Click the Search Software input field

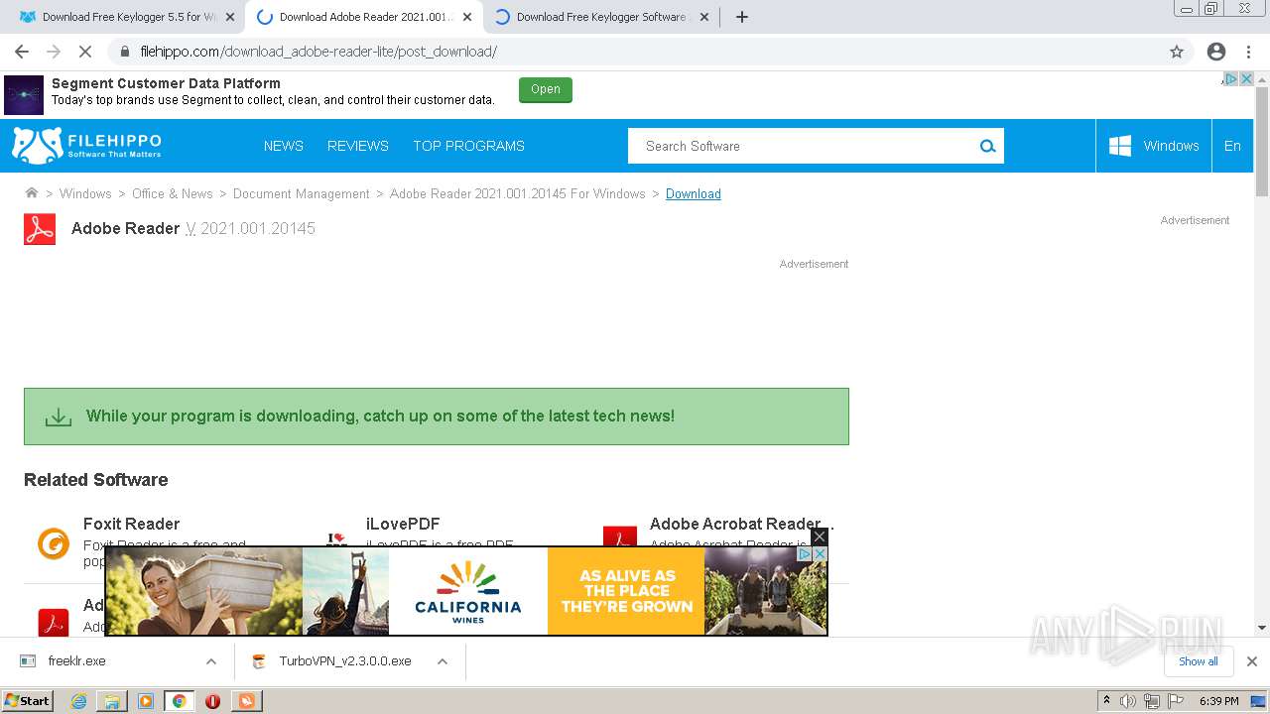pos(802,146)
